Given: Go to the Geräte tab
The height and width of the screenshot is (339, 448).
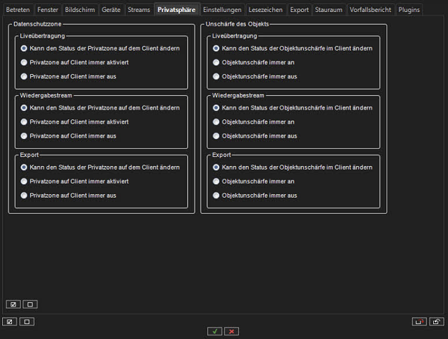Looking at the screenshot, I should [x=111, y=10].
